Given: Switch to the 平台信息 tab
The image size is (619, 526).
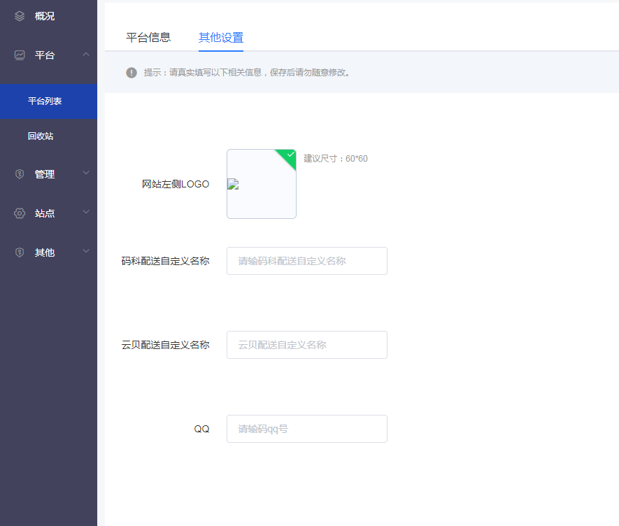Looking at the screenshot, I should [148, 38].
